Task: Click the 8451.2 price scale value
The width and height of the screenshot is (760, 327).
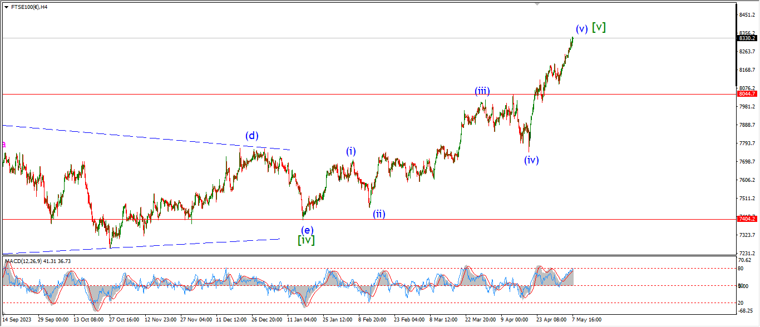Action: click(746, 15)
